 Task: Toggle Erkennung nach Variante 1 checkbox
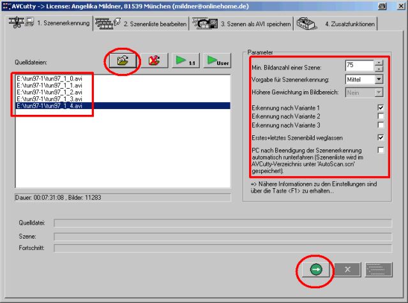[381, 108]
